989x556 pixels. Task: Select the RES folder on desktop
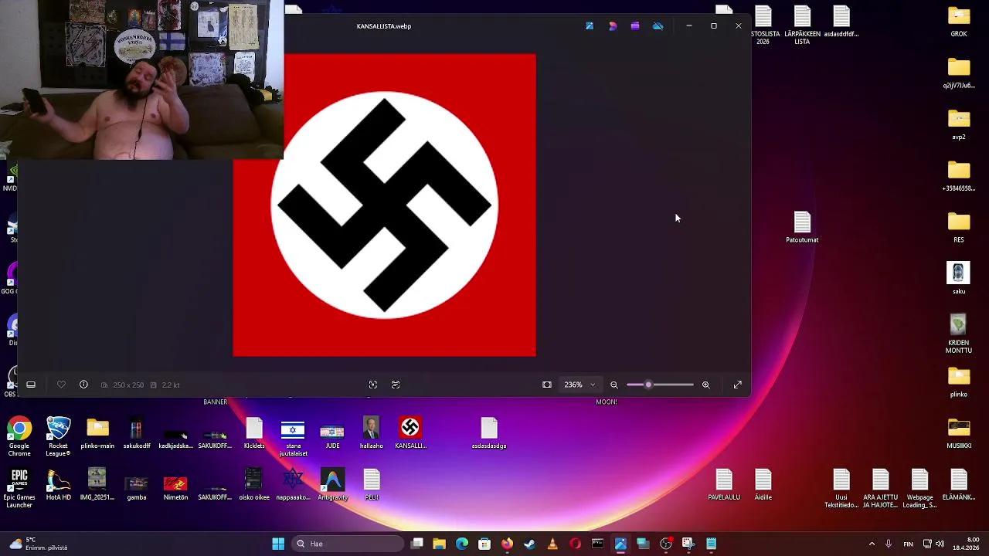point(959,227)
